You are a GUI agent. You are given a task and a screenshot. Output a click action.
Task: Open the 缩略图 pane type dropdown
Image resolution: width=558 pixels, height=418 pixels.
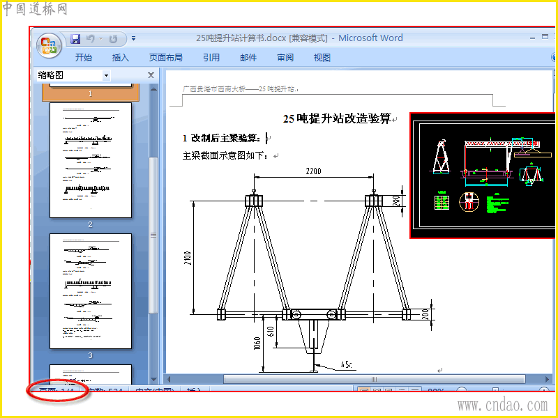106,75
